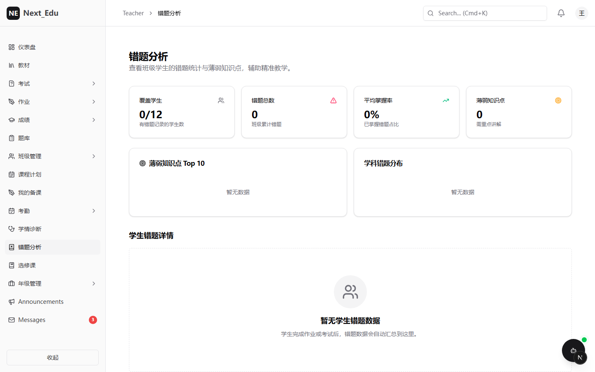Open 仪表盘 in the sidebar

point(52,47)
